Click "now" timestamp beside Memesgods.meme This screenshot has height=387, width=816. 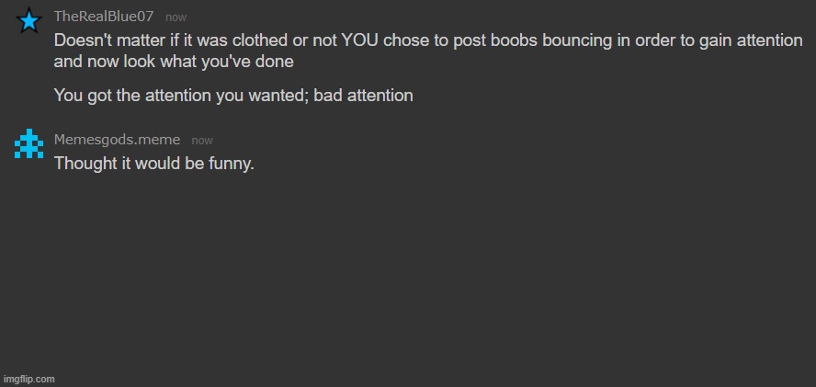(202, 141)
